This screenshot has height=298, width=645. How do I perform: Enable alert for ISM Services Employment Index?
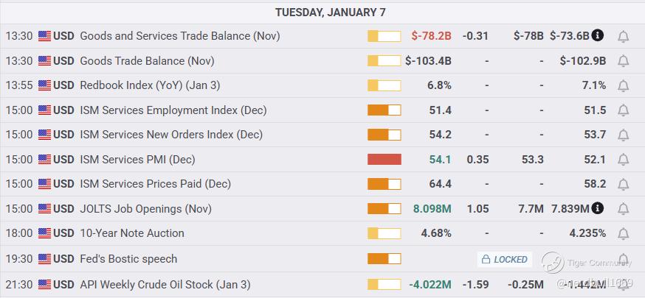[623, 110]
